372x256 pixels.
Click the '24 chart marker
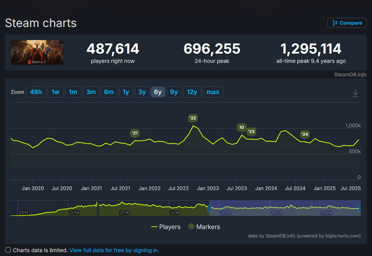click(x=305, y=134)
